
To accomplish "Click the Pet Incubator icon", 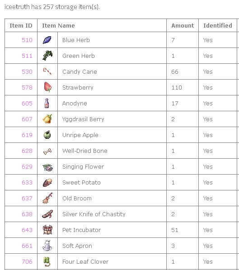I will [x=47, y=230].
